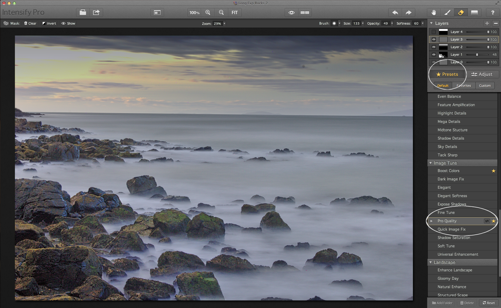Open the Favorites presets tab
The image size is (501, 308).
463,85
